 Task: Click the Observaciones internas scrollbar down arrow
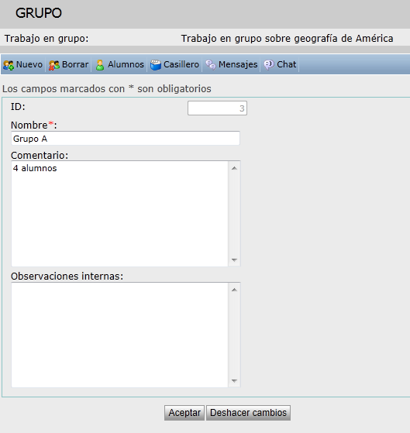[234, 381]
